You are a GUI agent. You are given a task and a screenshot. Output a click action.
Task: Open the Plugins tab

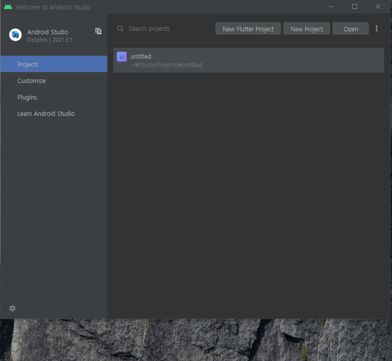(x=54, y=97)
